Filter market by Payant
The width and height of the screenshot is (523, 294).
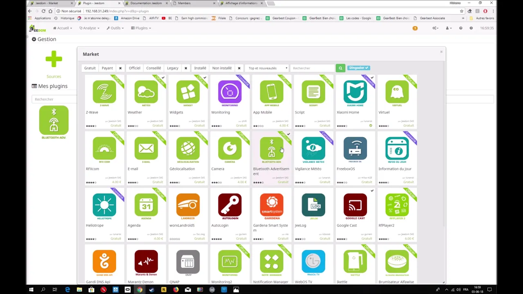click(107, 68)
